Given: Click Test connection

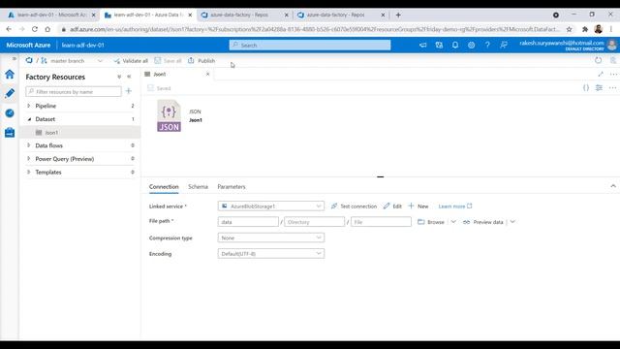Looking at the screenshot, I should [354, 206].
